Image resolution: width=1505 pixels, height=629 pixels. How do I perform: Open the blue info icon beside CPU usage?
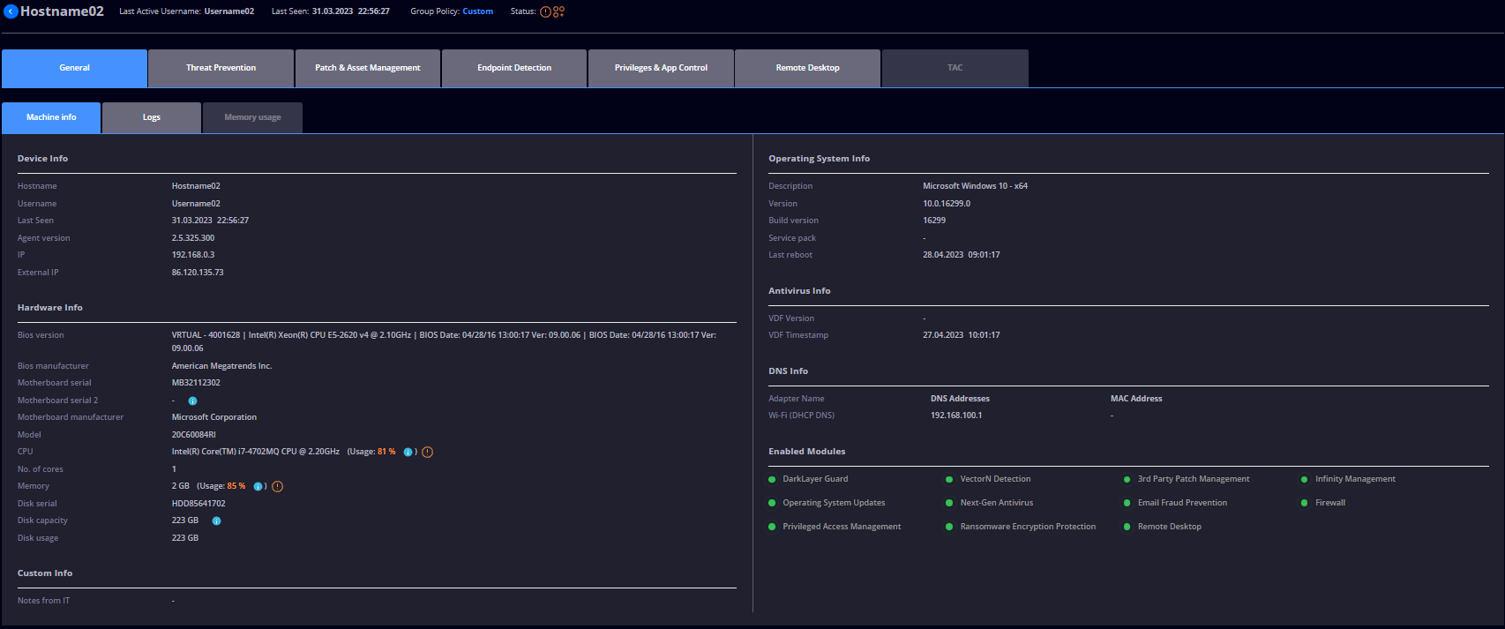tap(408, 452)
